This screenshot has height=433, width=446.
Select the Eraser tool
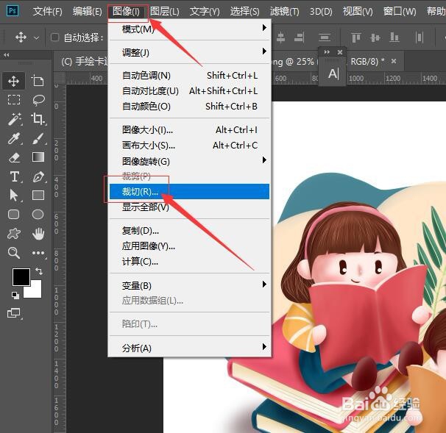point(14,157)
